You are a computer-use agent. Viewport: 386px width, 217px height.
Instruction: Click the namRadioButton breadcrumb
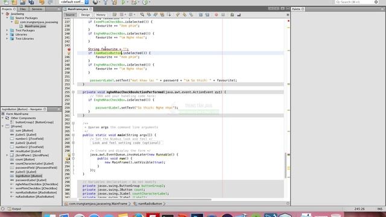(x=150, y=204)
